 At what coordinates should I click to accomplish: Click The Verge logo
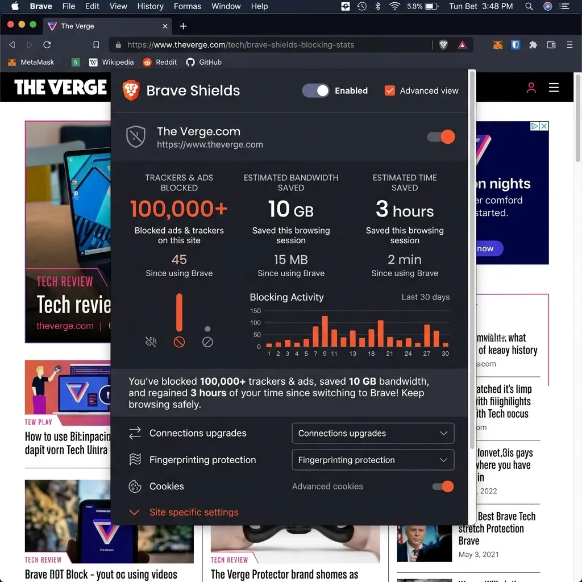(60, 87)
